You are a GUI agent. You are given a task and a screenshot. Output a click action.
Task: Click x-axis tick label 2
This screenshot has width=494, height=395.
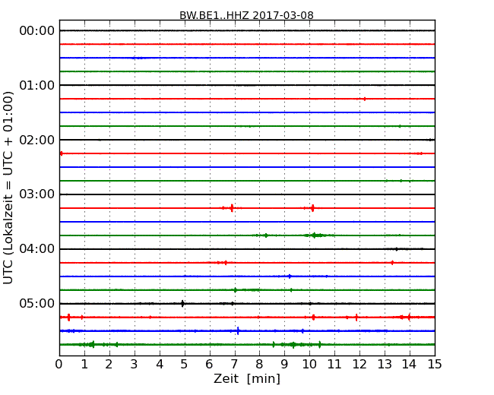pyautogui.click(x=109, y=365)
